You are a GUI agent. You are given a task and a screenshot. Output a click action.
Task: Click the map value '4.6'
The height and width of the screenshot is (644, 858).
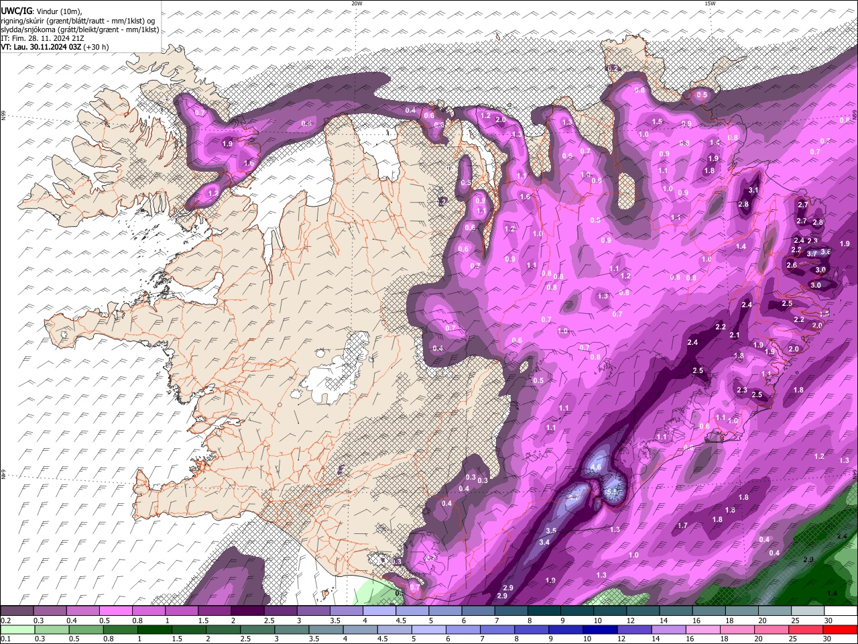[x=595, y=467]
